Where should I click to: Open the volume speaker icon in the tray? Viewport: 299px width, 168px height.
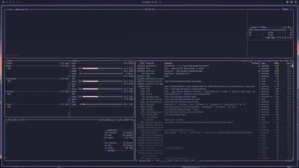click(292, 2)
